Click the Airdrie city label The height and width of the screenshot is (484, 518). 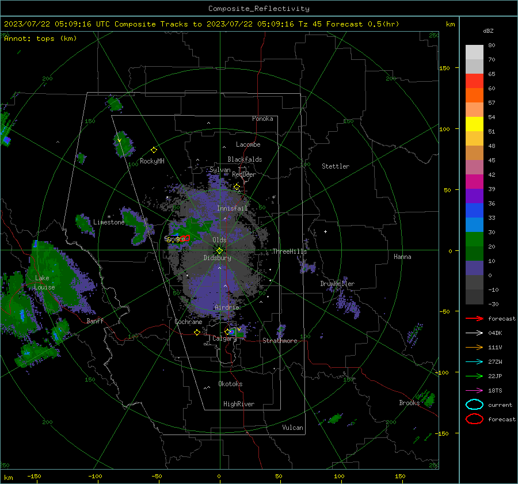point(227,307)
